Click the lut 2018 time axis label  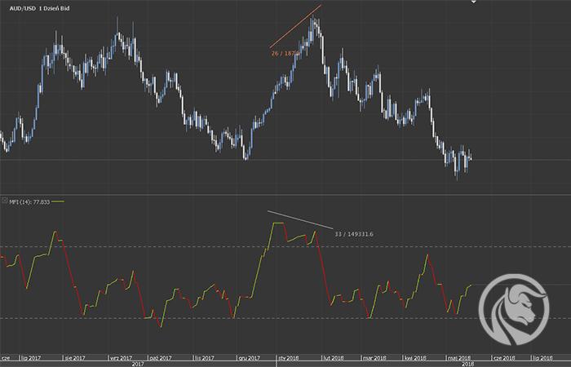pos(334,358)
